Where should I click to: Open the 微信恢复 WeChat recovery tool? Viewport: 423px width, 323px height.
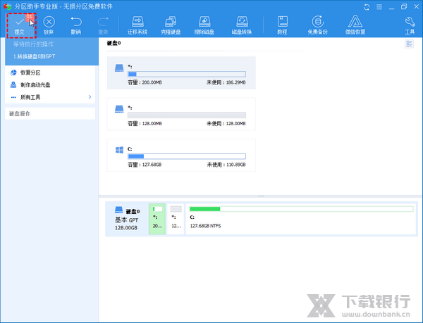tap(355, 26)
